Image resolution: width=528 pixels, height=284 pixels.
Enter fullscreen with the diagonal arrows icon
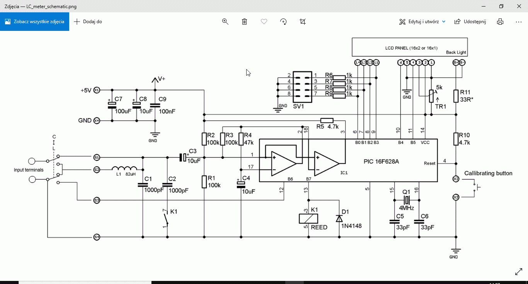[x=519, y=272]
